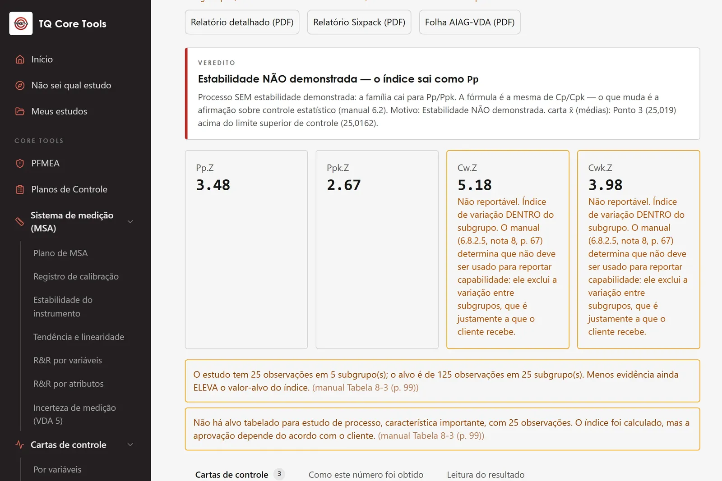Click the Estabilidade NÃO demonstrada verdict heading

(x=338, y=79)
